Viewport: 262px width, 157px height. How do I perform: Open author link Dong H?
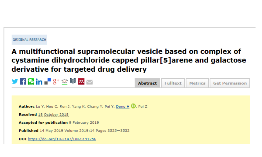click(123, 106)
